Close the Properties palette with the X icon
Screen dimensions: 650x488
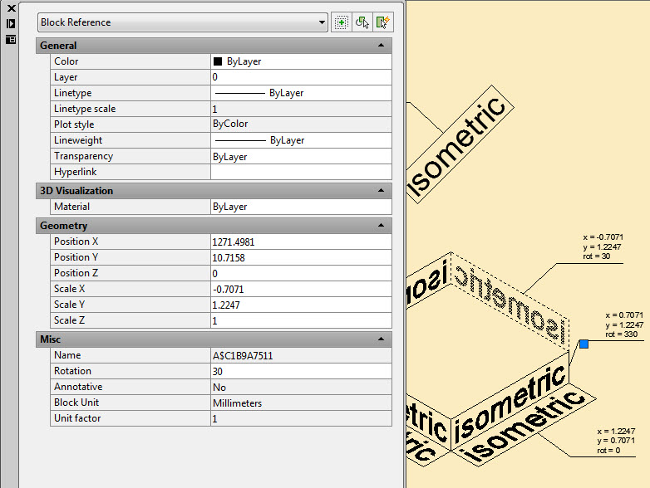(x=11, y=7)
